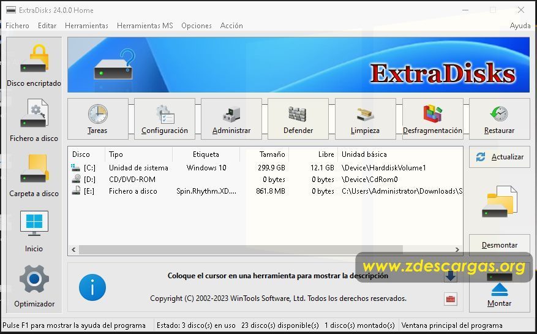
Task: Sort by the Libre column header
Action: tap(314, 154)
